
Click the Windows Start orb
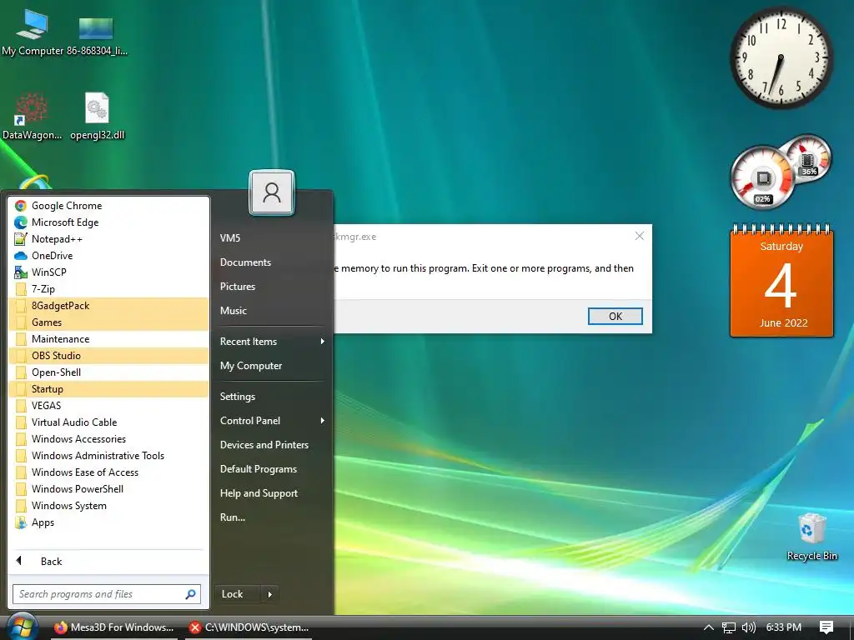(22, 627)
